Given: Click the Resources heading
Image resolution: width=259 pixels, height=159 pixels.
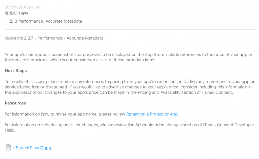Looking at the screenshot, I should pyautogui.click(x=15, y=103).
